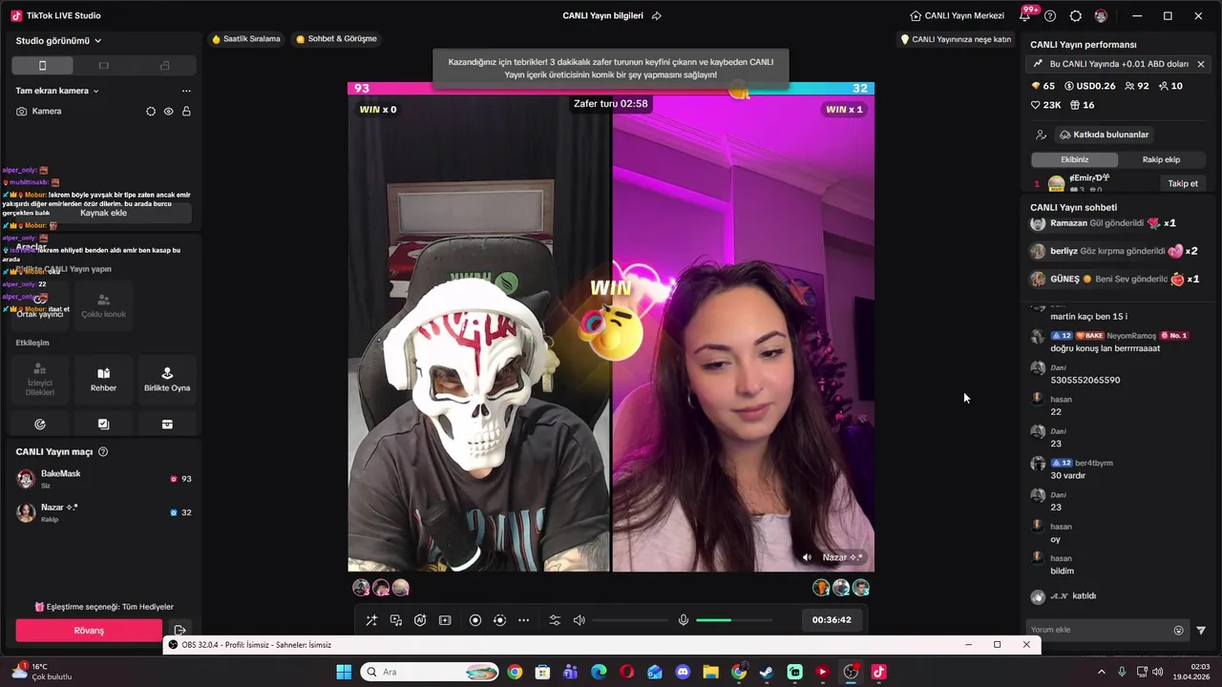The height and width of the screenshot is (687, 1222).
Task: Open the audio mixer settings icon
Action: [x=555, y=620]
